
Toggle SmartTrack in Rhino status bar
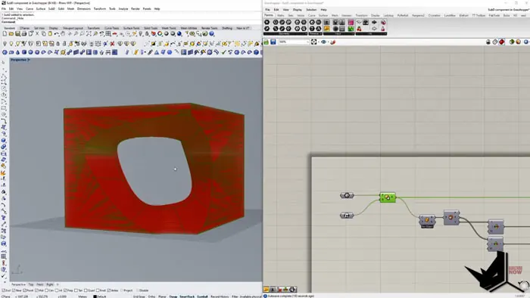pyautogui.click(x=187, y=296)
